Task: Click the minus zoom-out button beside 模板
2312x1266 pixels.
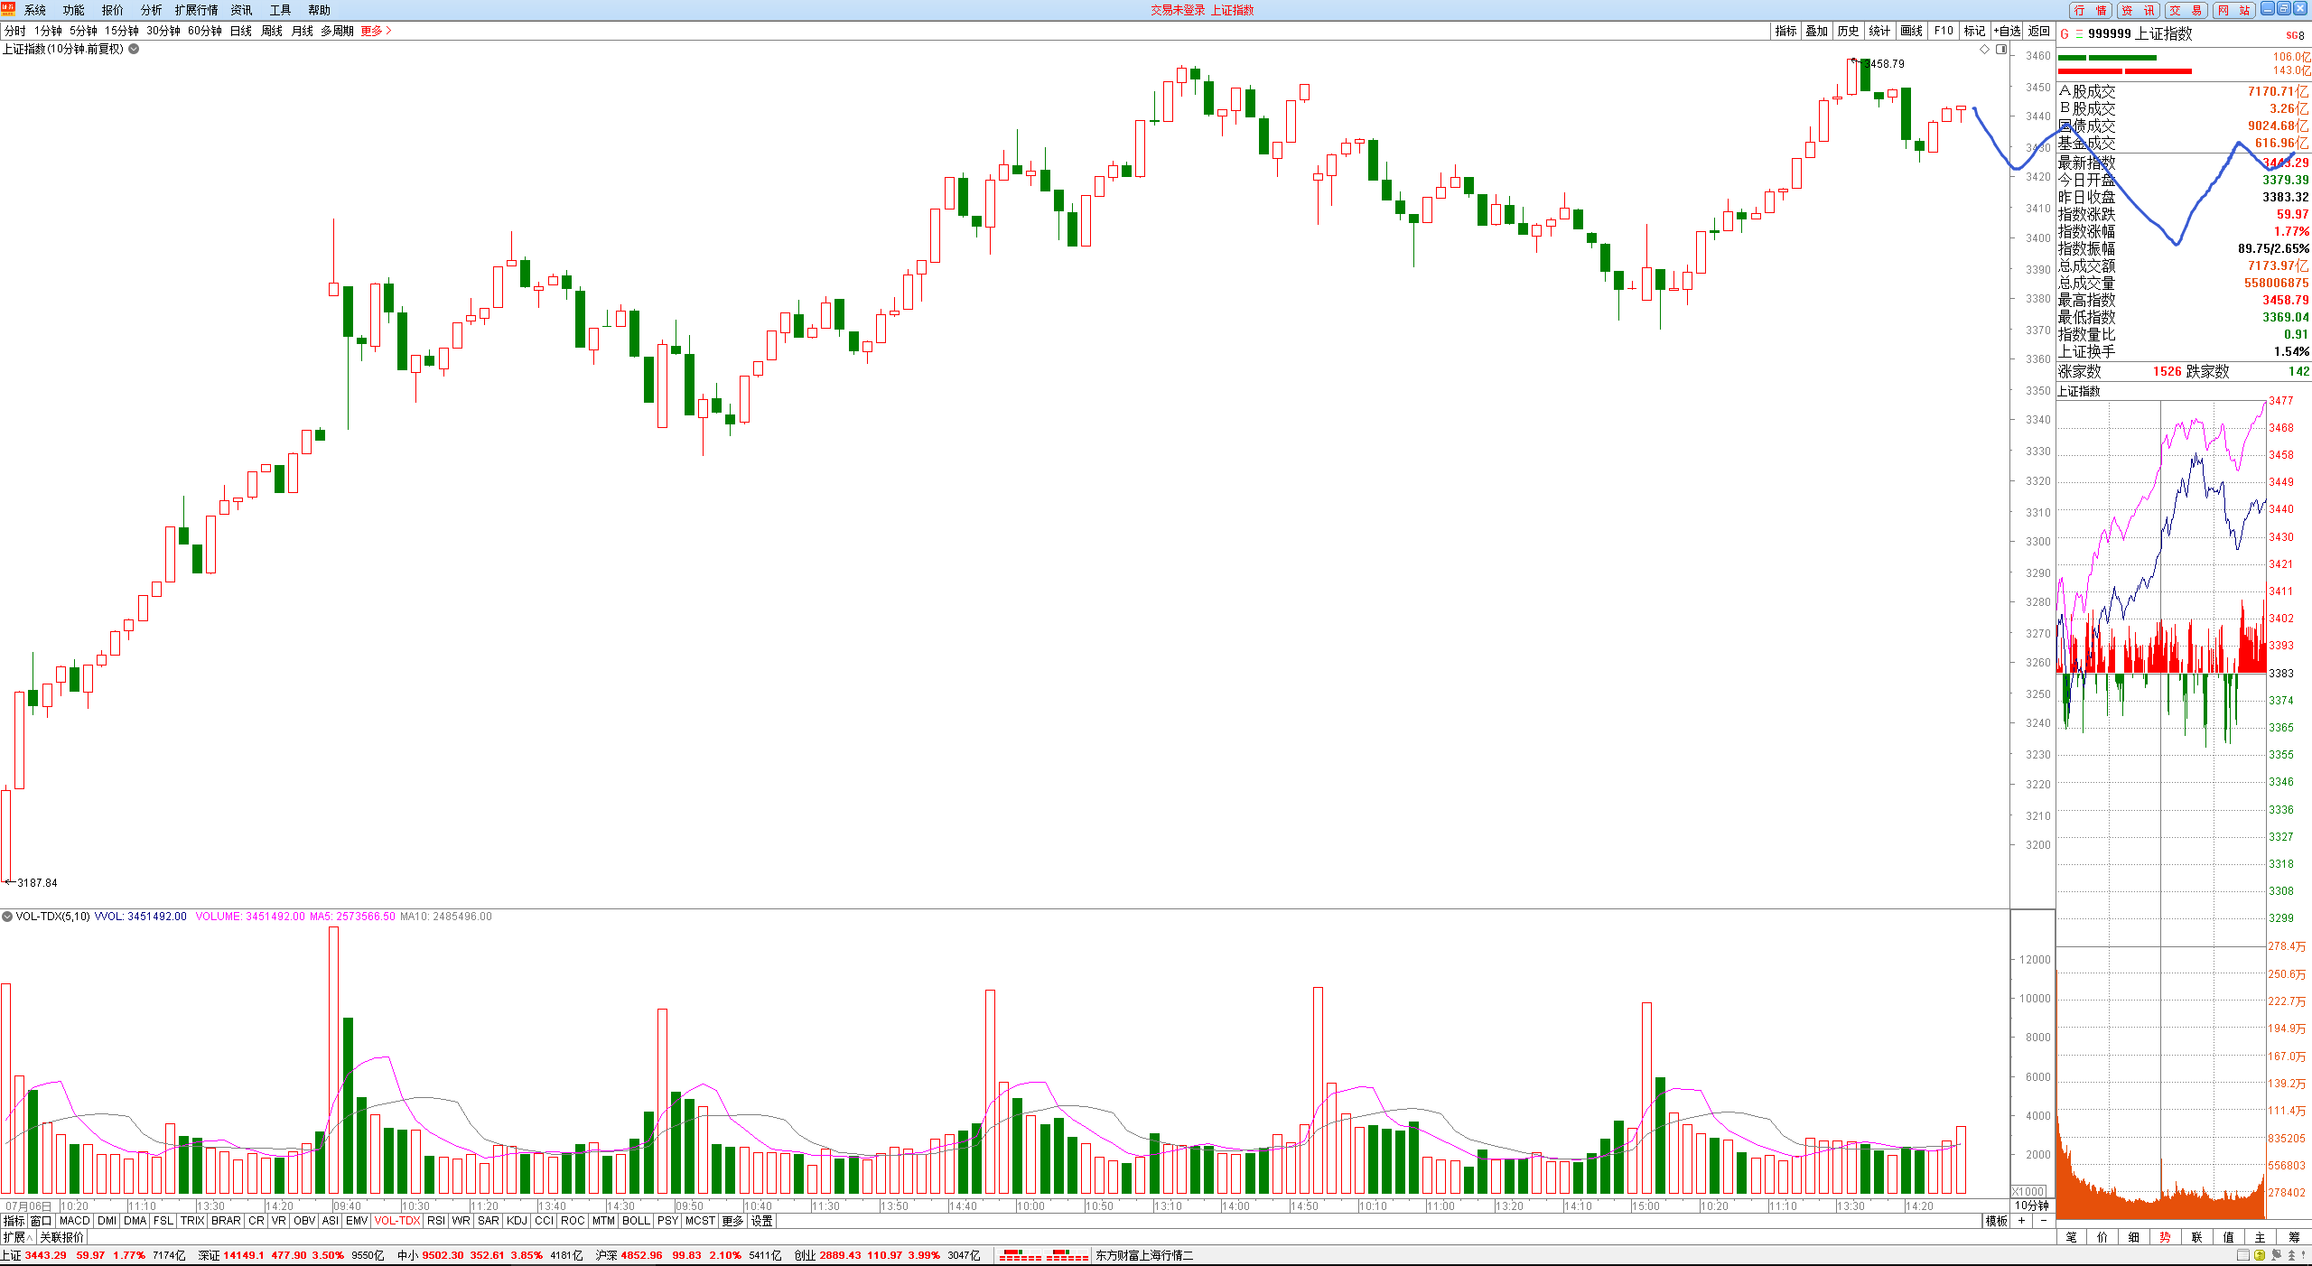Action: (x=2044, y=1221)
